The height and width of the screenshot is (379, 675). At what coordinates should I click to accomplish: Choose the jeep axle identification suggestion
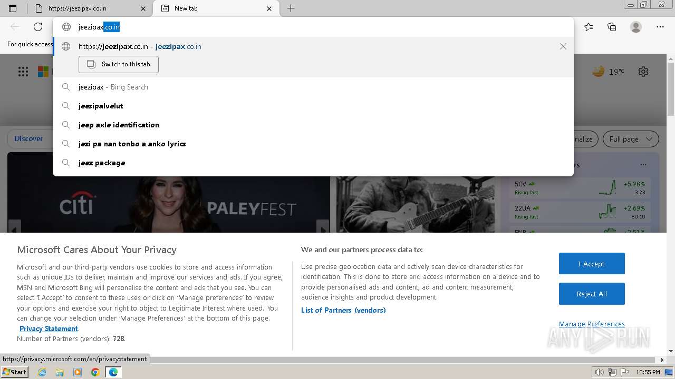coord(313,125)
